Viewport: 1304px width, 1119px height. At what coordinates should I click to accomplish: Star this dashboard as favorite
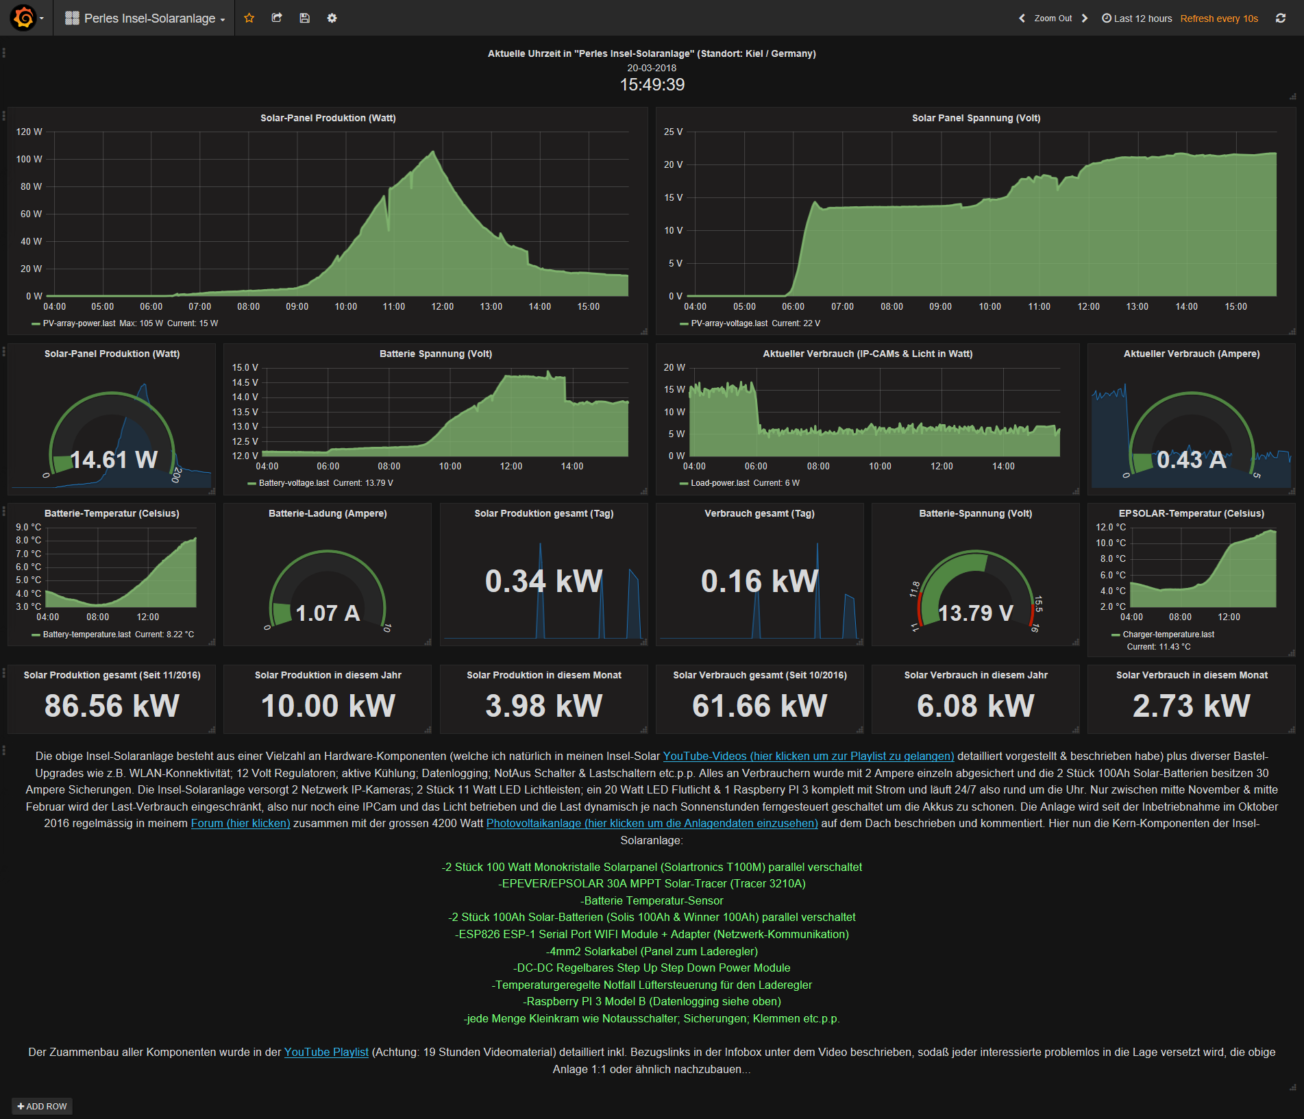pos(249,18)
